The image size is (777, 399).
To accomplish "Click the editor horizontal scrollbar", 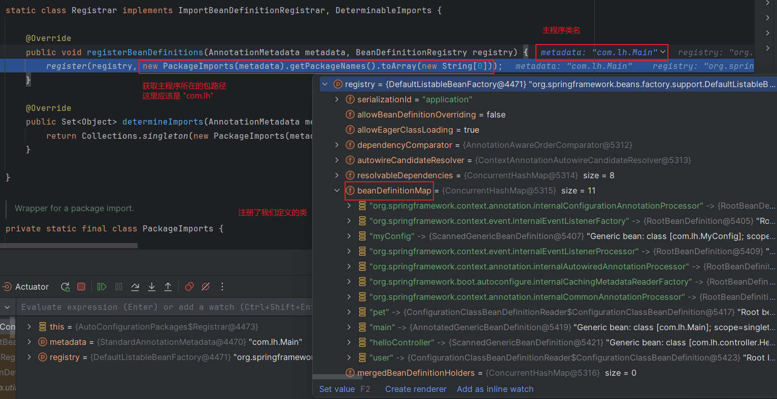I will tap(69, 246).
